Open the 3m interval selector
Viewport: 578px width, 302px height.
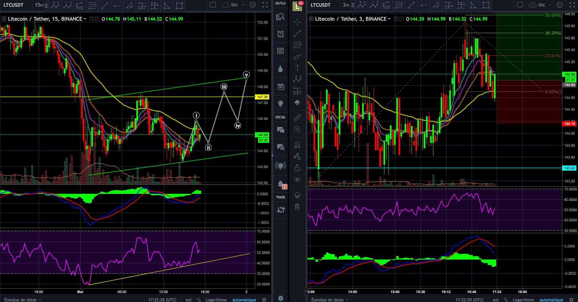click(x=346, y=5)
